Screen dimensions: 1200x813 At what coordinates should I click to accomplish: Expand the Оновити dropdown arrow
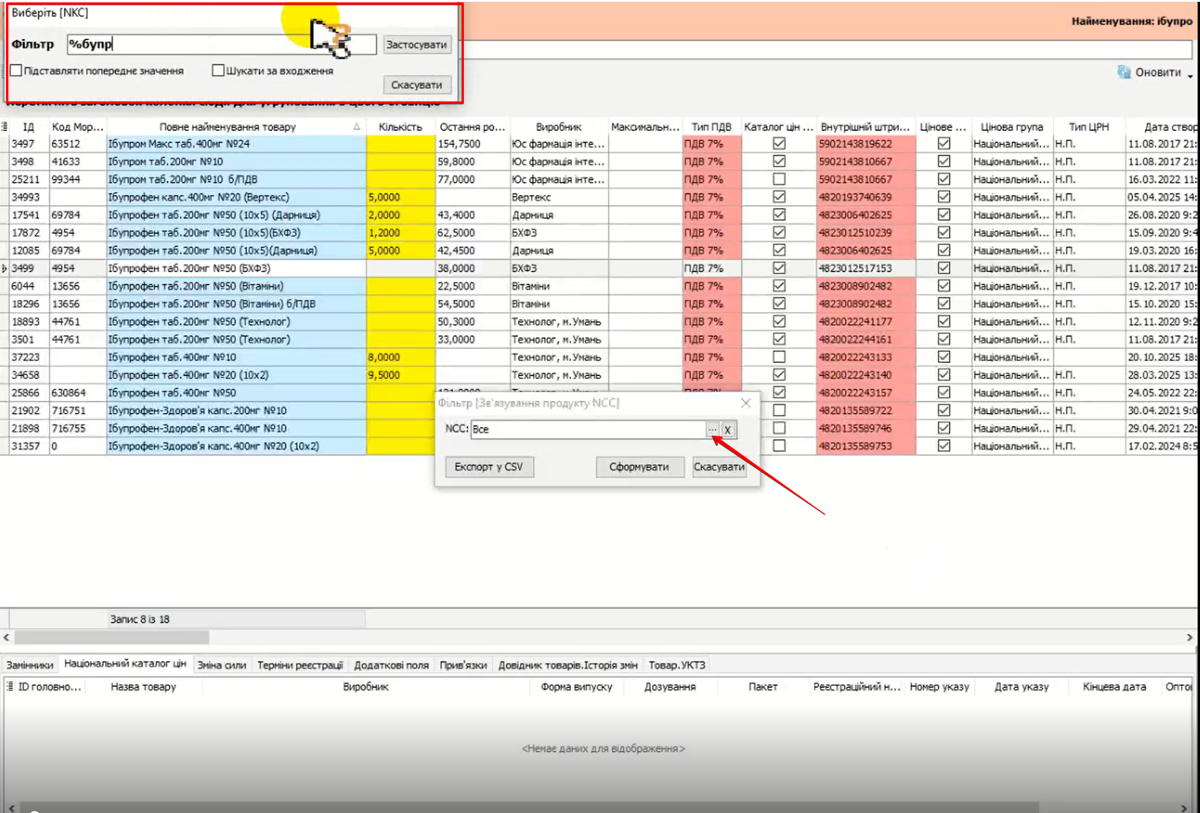1190,75
